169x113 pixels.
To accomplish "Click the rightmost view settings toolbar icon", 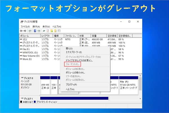I will click(x=59, y=31).
